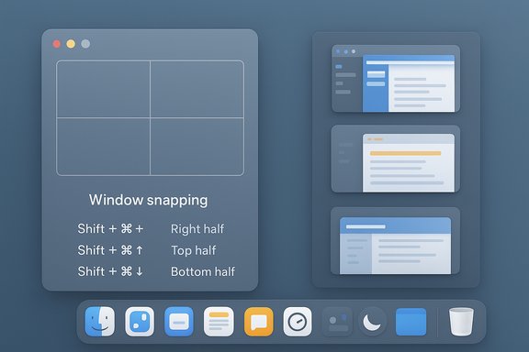Screen dimensions: 529x352
Task: Click the crescent moon dock icon
Action: pyautogui.click(x=372, y=322)
